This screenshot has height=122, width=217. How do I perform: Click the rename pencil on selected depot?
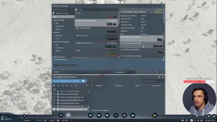coord(86,109)
